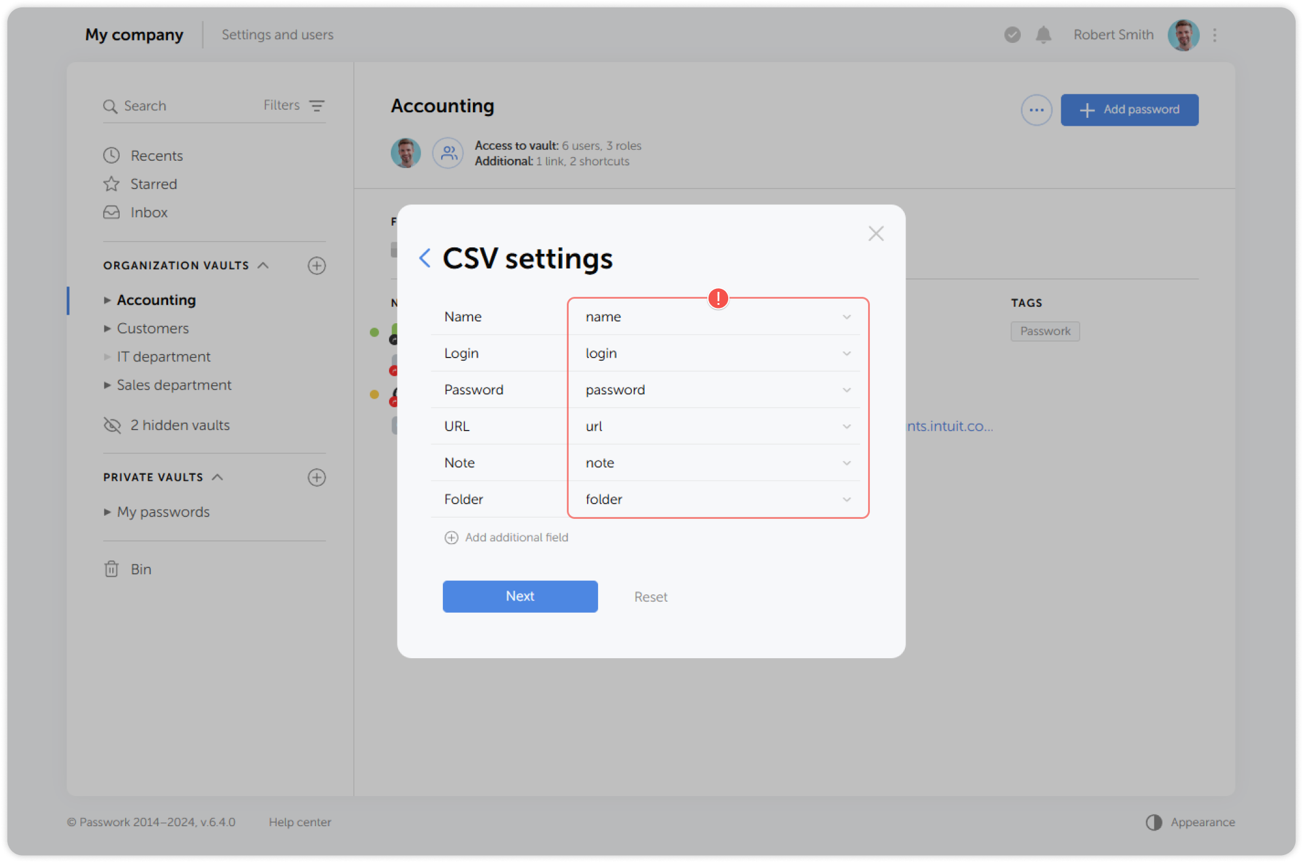The image size is (1303, 863).
Task: Open vault access users icon
Action: pos(448,153)
